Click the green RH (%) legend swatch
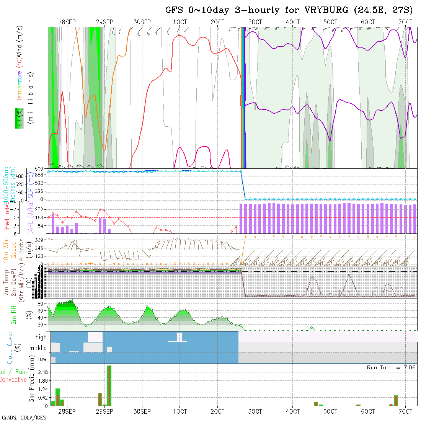This screenshot has height=421, width=421. (19, 118)
